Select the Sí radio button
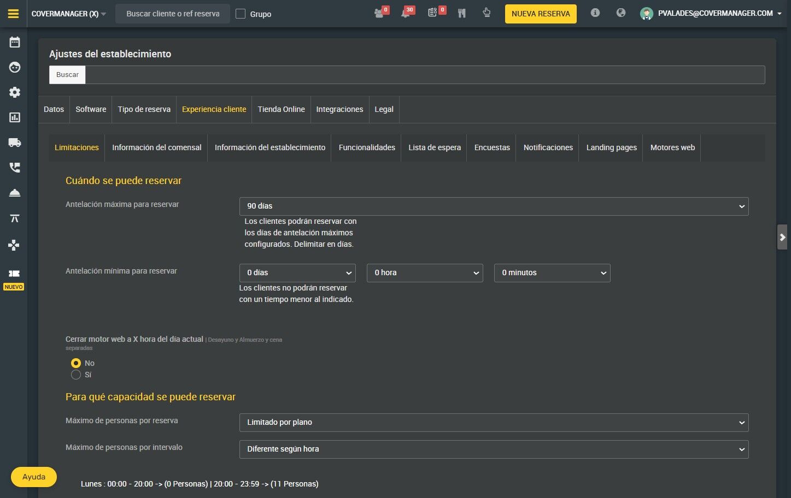791x498 pixels. point(76,375)
